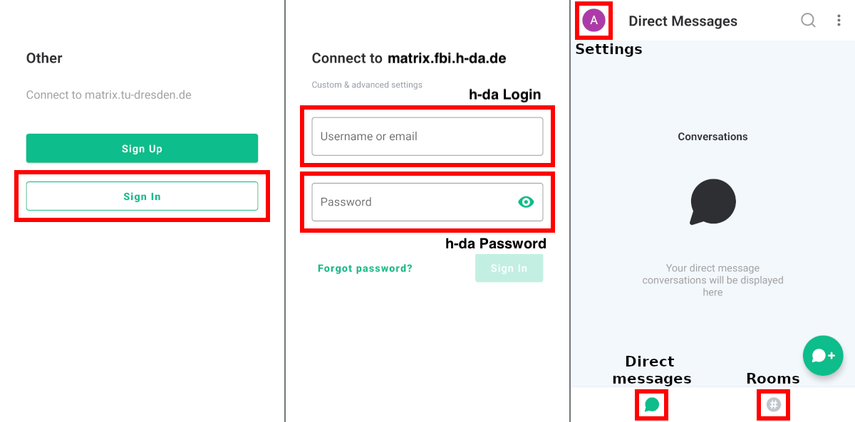
Task: Switch to the Direct messages bottom tab
Action: [652, 405]
